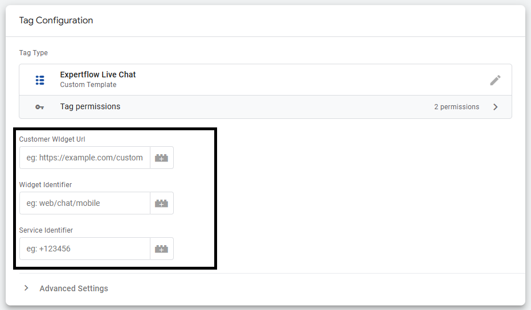Click the Customer Widget Url label
Viewport: 531px width, 310px height.
coord(52,139)
